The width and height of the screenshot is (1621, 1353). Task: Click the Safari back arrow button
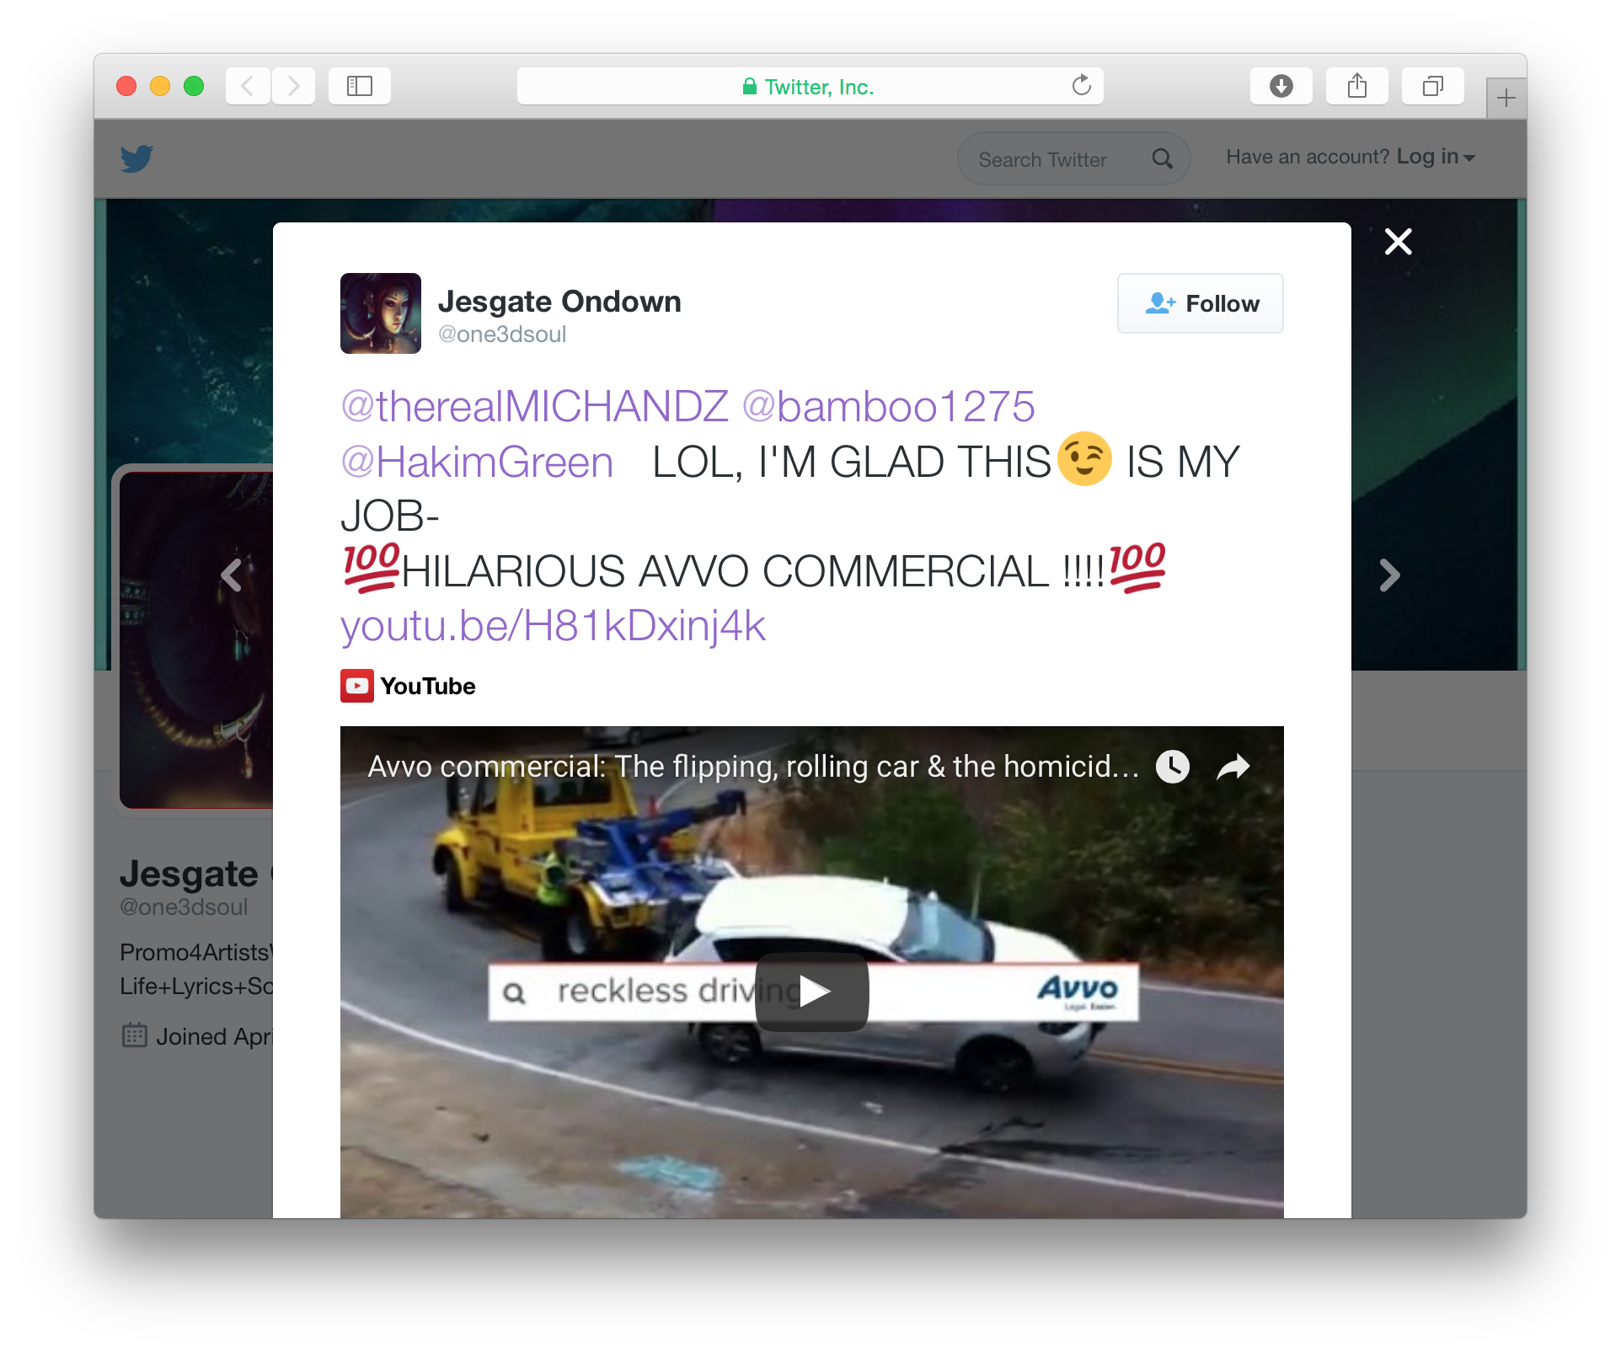(248, 86)
